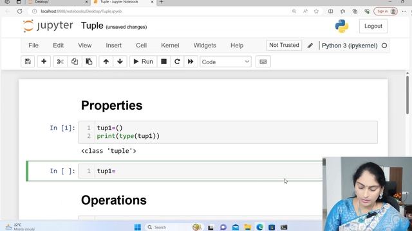Click the zoom magnifier icon in address bar
Screen dimensions: 412x231
point(294,12)
